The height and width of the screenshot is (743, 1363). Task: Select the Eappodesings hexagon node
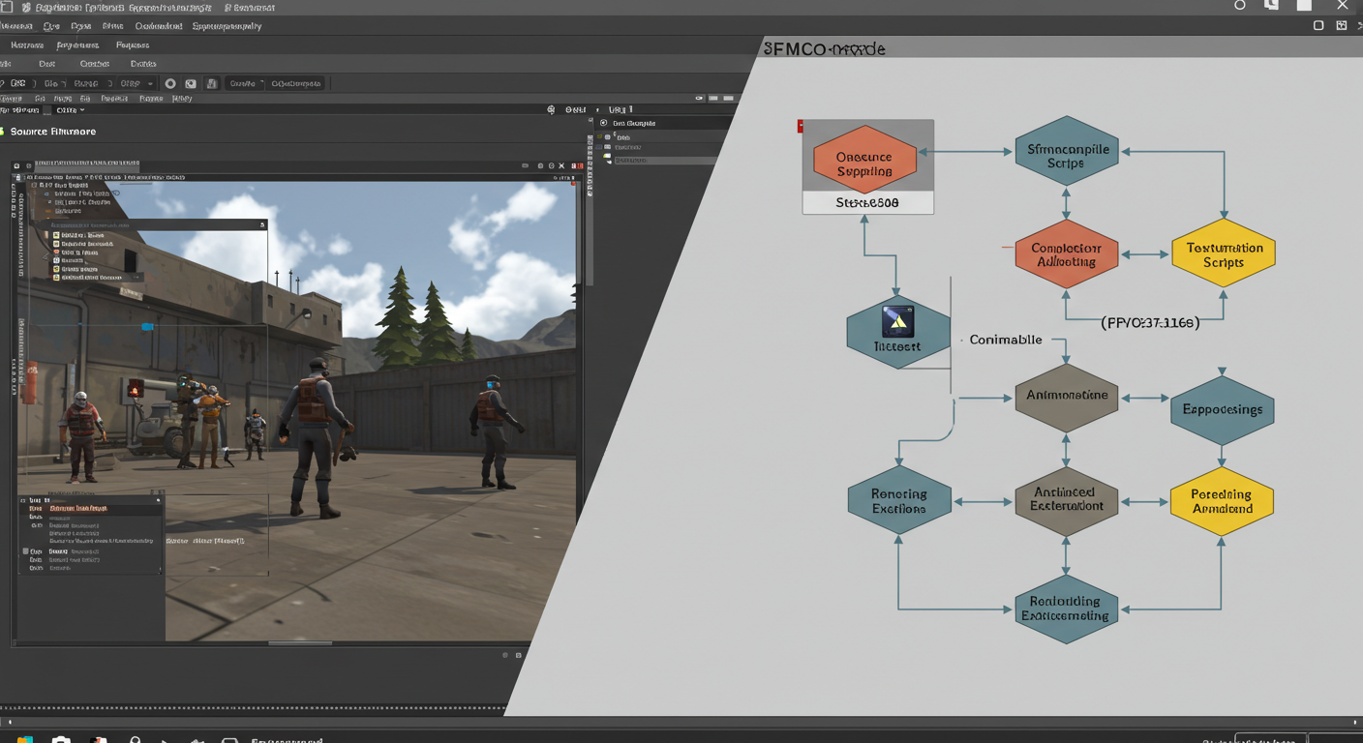pos(1223,410)
